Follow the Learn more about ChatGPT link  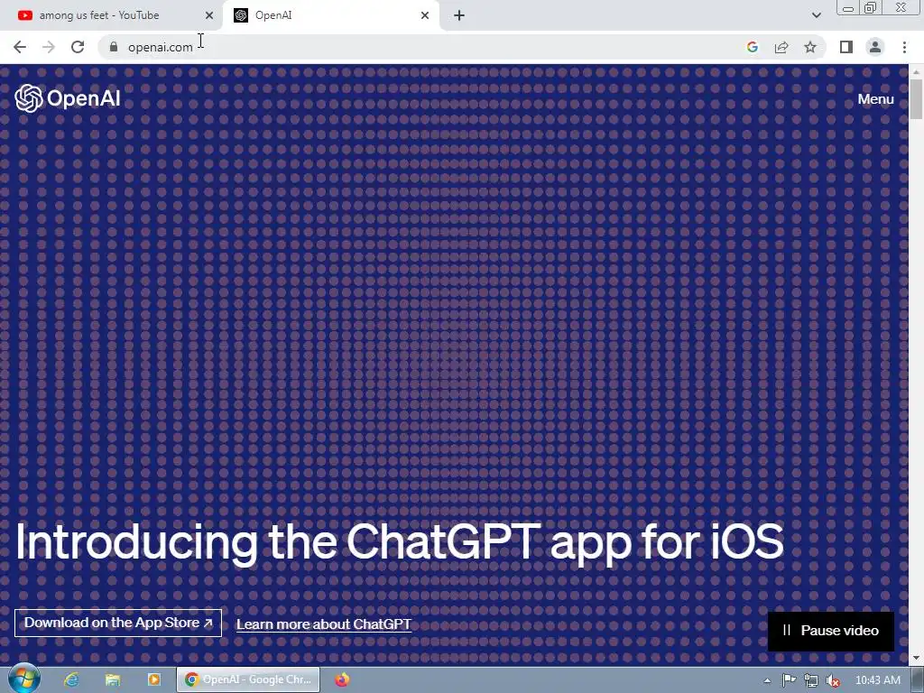click(324, 624)
